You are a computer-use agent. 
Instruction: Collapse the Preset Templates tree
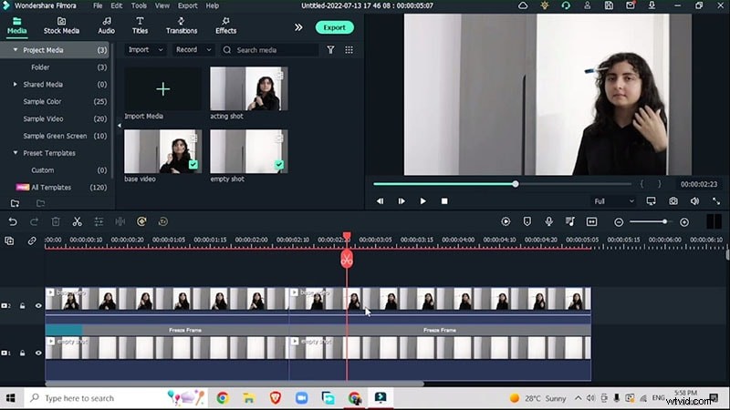coord(16,152)
